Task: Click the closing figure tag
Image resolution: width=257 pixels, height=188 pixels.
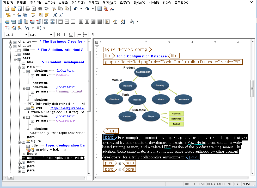Action: 111,131
